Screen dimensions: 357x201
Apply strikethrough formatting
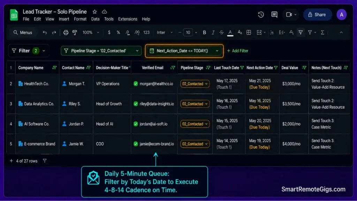(221, 32)
